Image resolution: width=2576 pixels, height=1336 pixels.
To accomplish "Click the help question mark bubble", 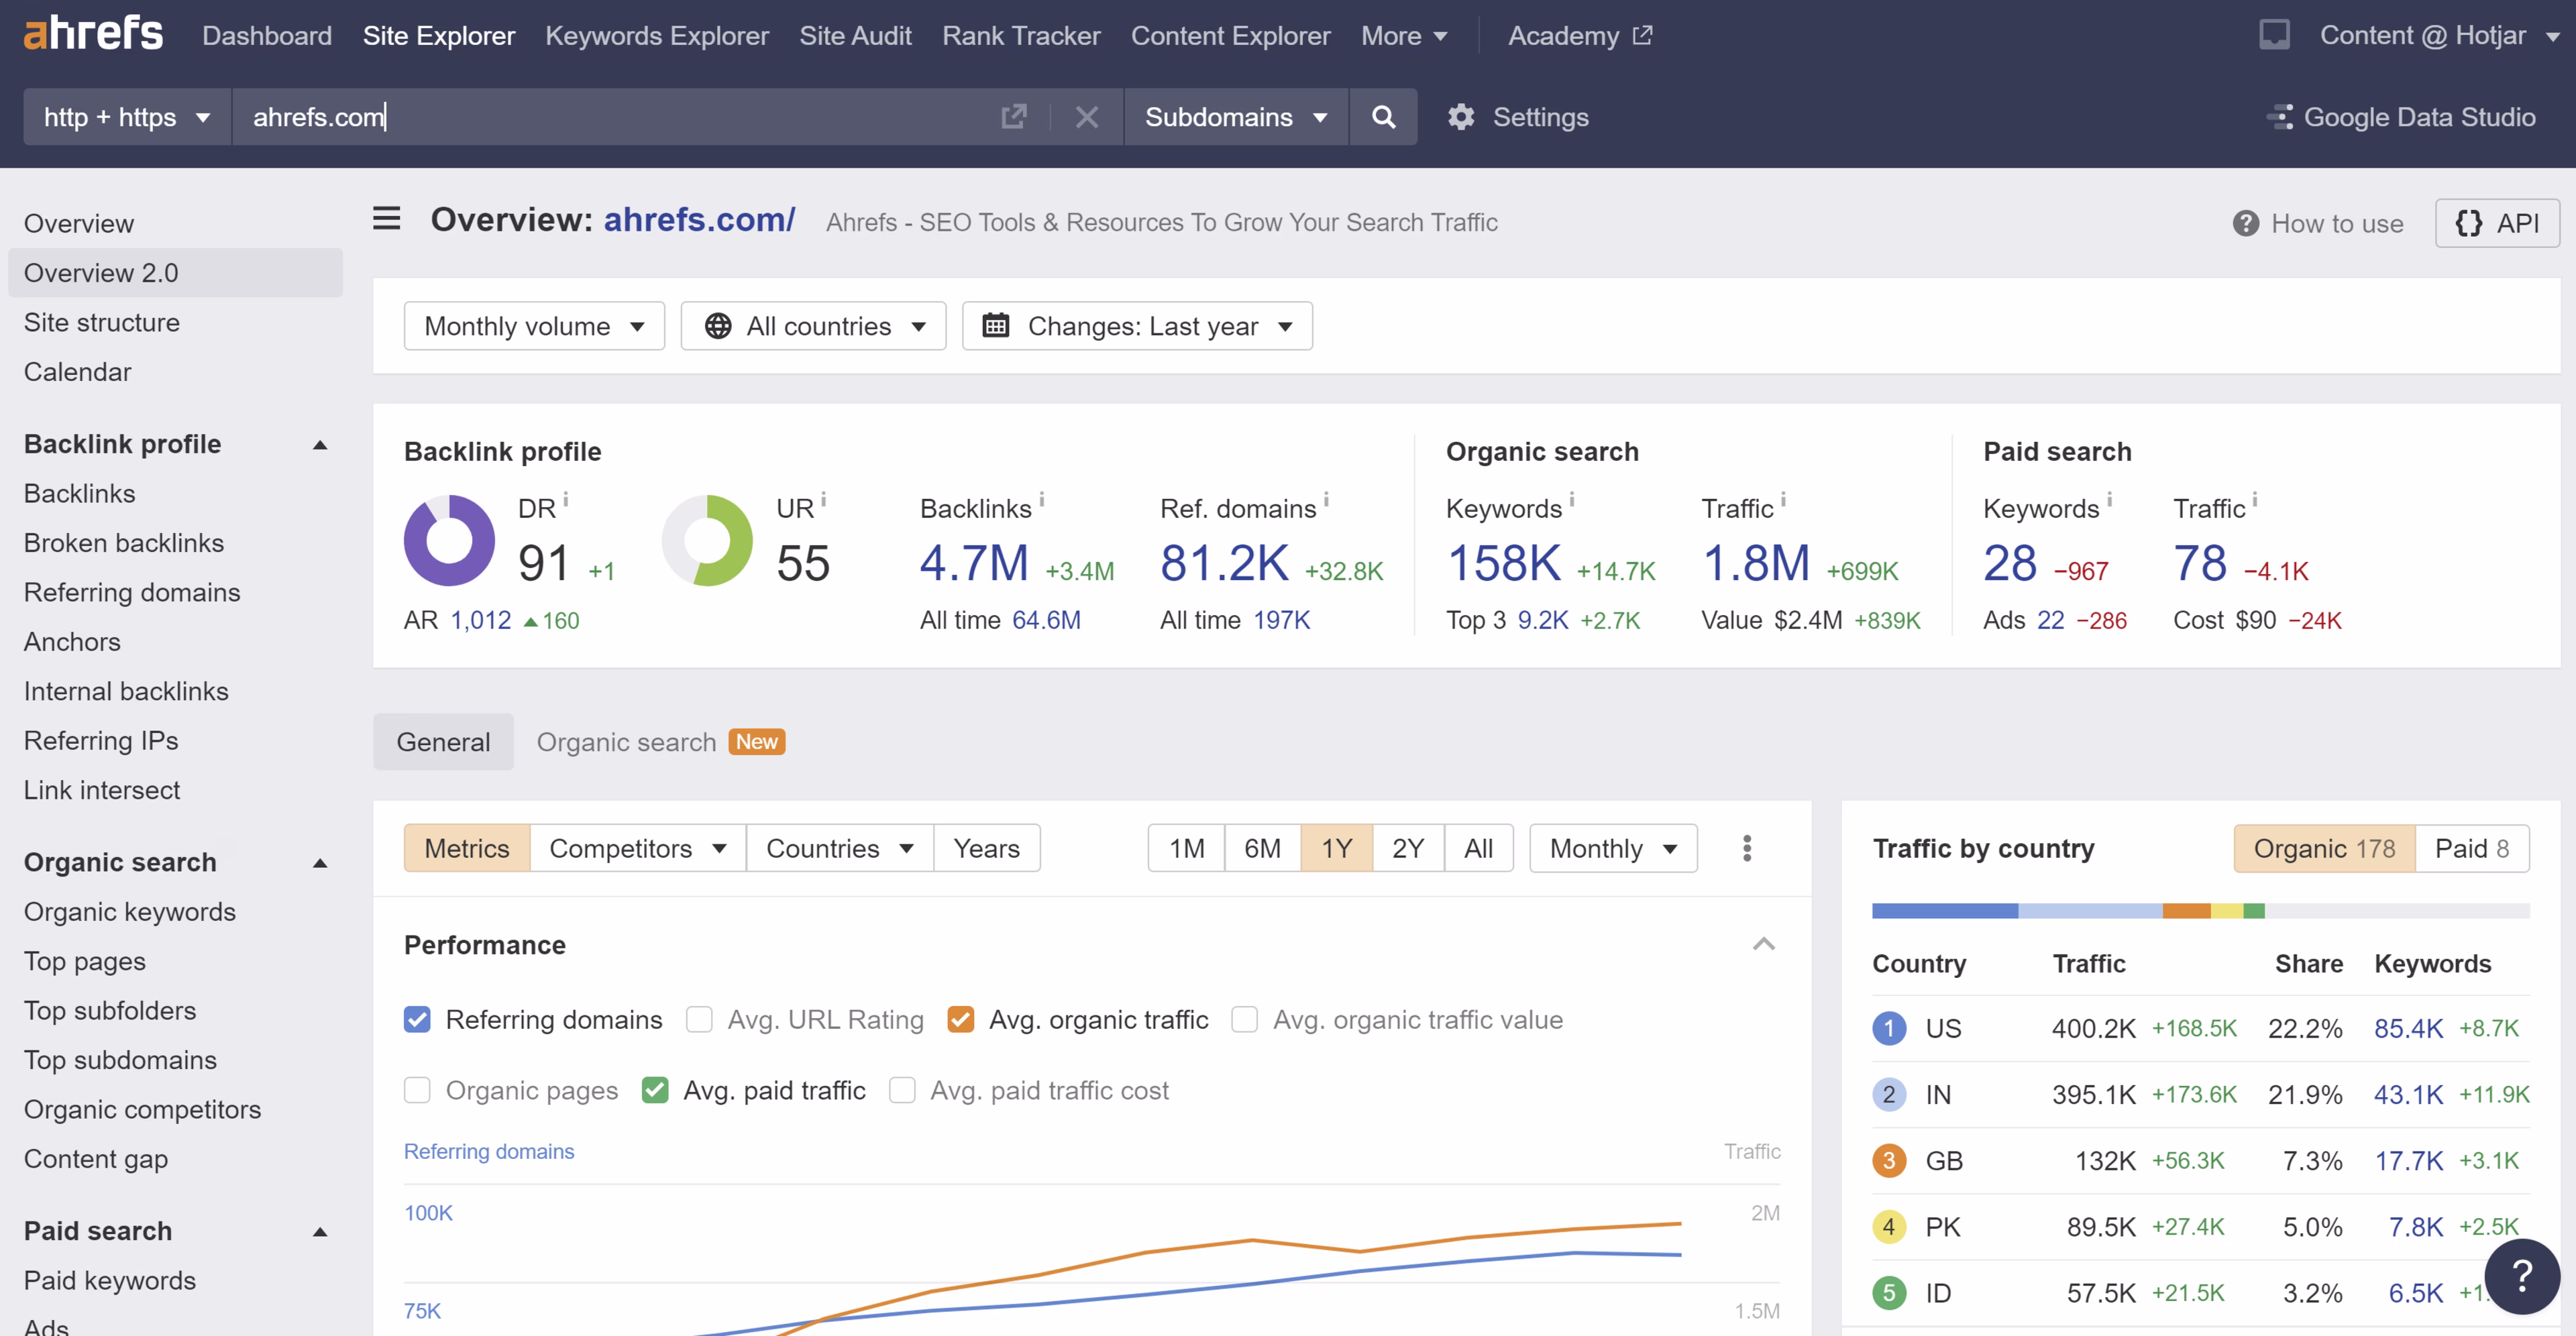I will pos(2521,1275).
